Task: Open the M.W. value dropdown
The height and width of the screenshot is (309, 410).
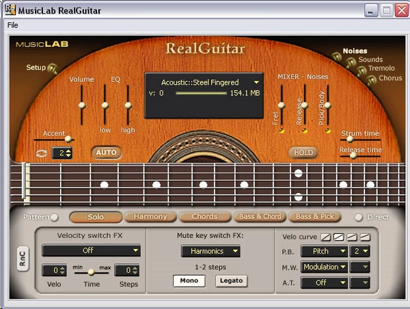Action: 360,267
